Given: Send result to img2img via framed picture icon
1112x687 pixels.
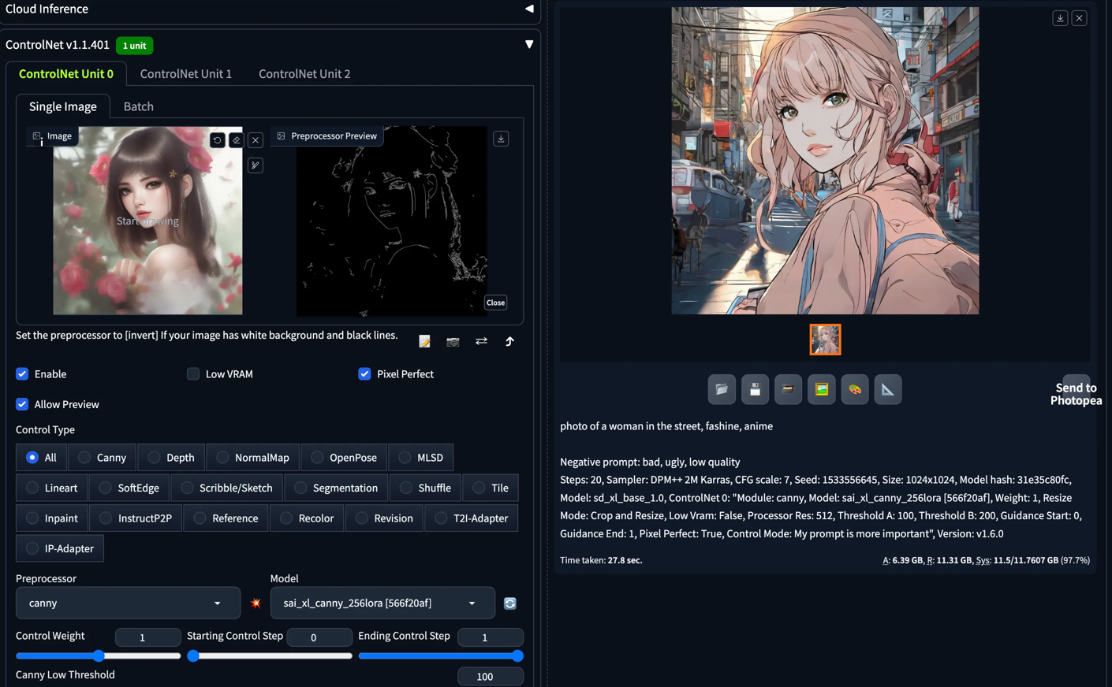Looking at the screenshot, I should [x=821, y=389].
